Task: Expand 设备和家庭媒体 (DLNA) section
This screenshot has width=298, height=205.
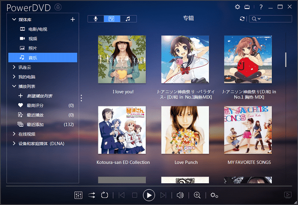Action: click(14, 143)
